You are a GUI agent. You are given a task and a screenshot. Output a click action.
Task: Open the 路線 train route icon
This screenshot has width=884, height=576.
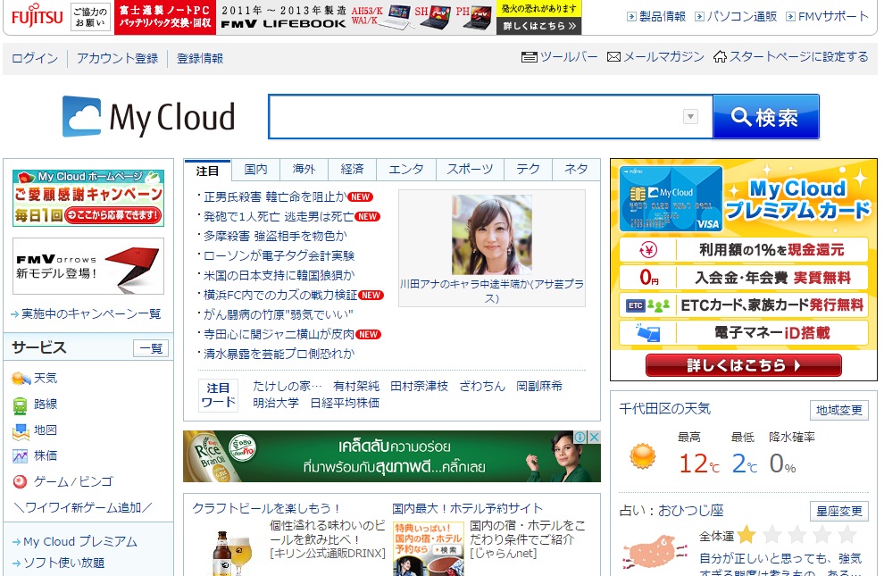tap(20, 405)
